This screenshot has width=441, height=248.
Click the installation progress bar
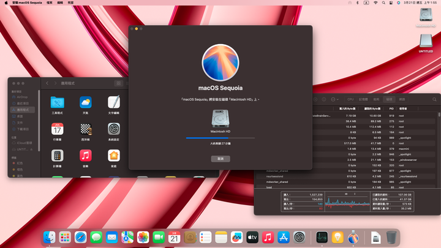pyautogui.click(x=221, y=138)
